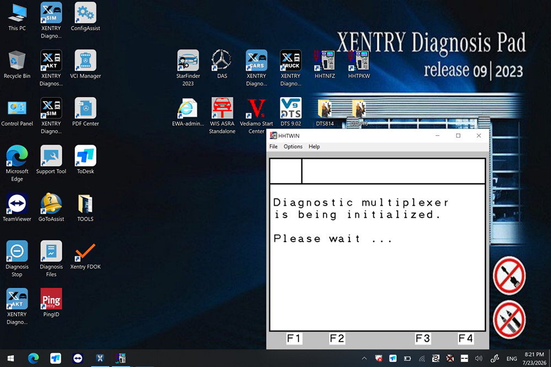Open Vediamo Start Center
The width and height of the screenshot is (551, 367).
[x=257, y=116]
